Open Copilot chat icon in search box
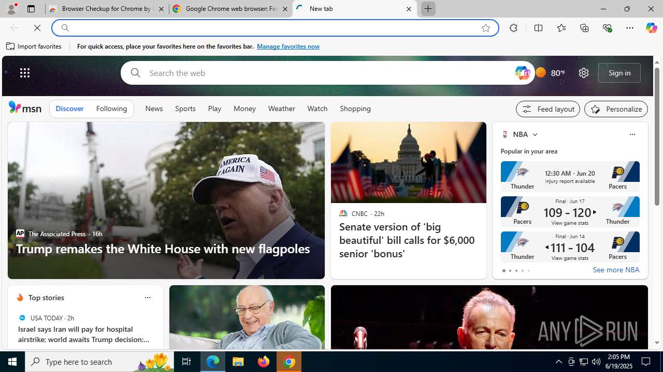The width and height of the screenshot is (663, 372). point(522,73)
